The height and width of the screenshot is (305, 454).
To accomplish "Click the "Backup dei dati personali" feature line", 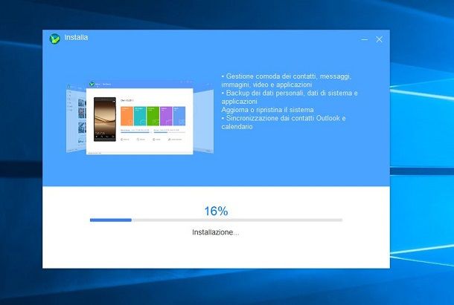I will [290, 97].
